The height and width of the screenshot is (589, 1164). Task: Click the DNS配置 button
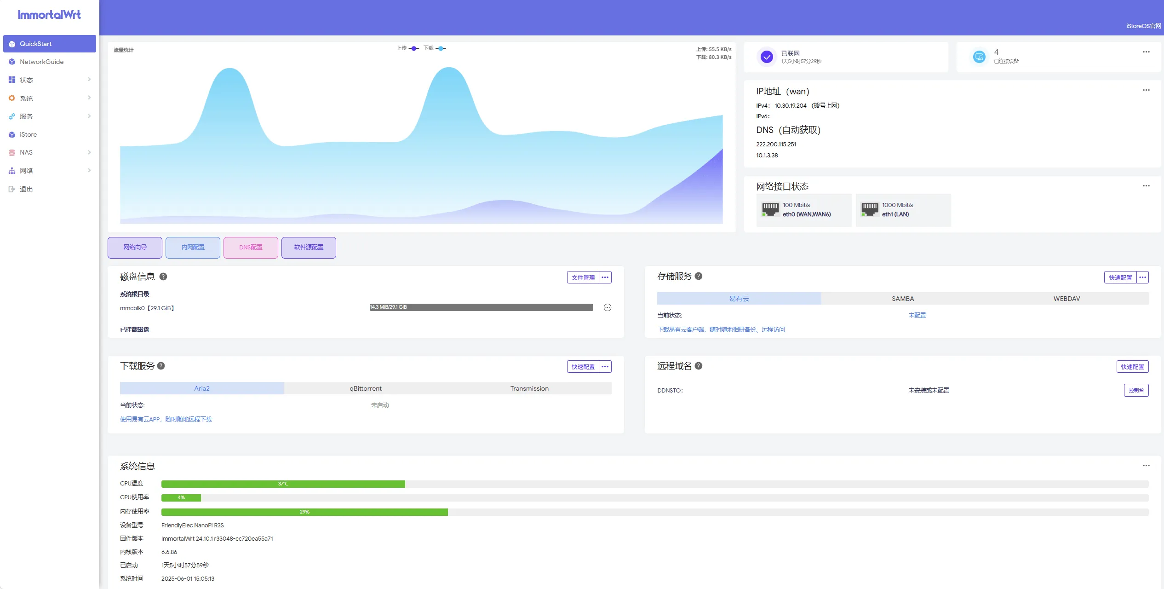251,248
